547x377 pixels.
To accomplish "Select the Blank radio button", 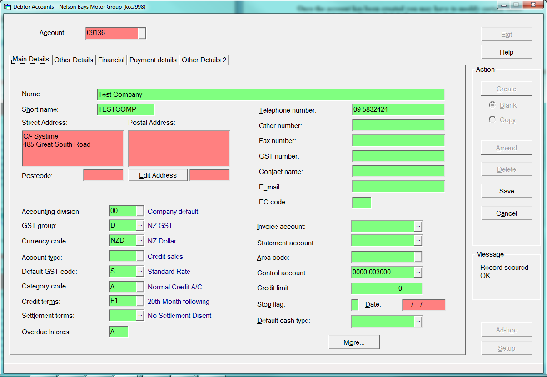I will (492, 105).
